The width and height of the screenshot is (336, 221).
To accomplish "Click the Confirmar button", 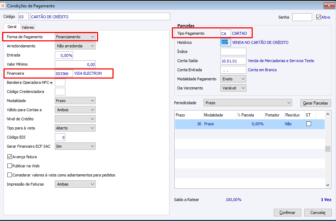I will [287, 213].
